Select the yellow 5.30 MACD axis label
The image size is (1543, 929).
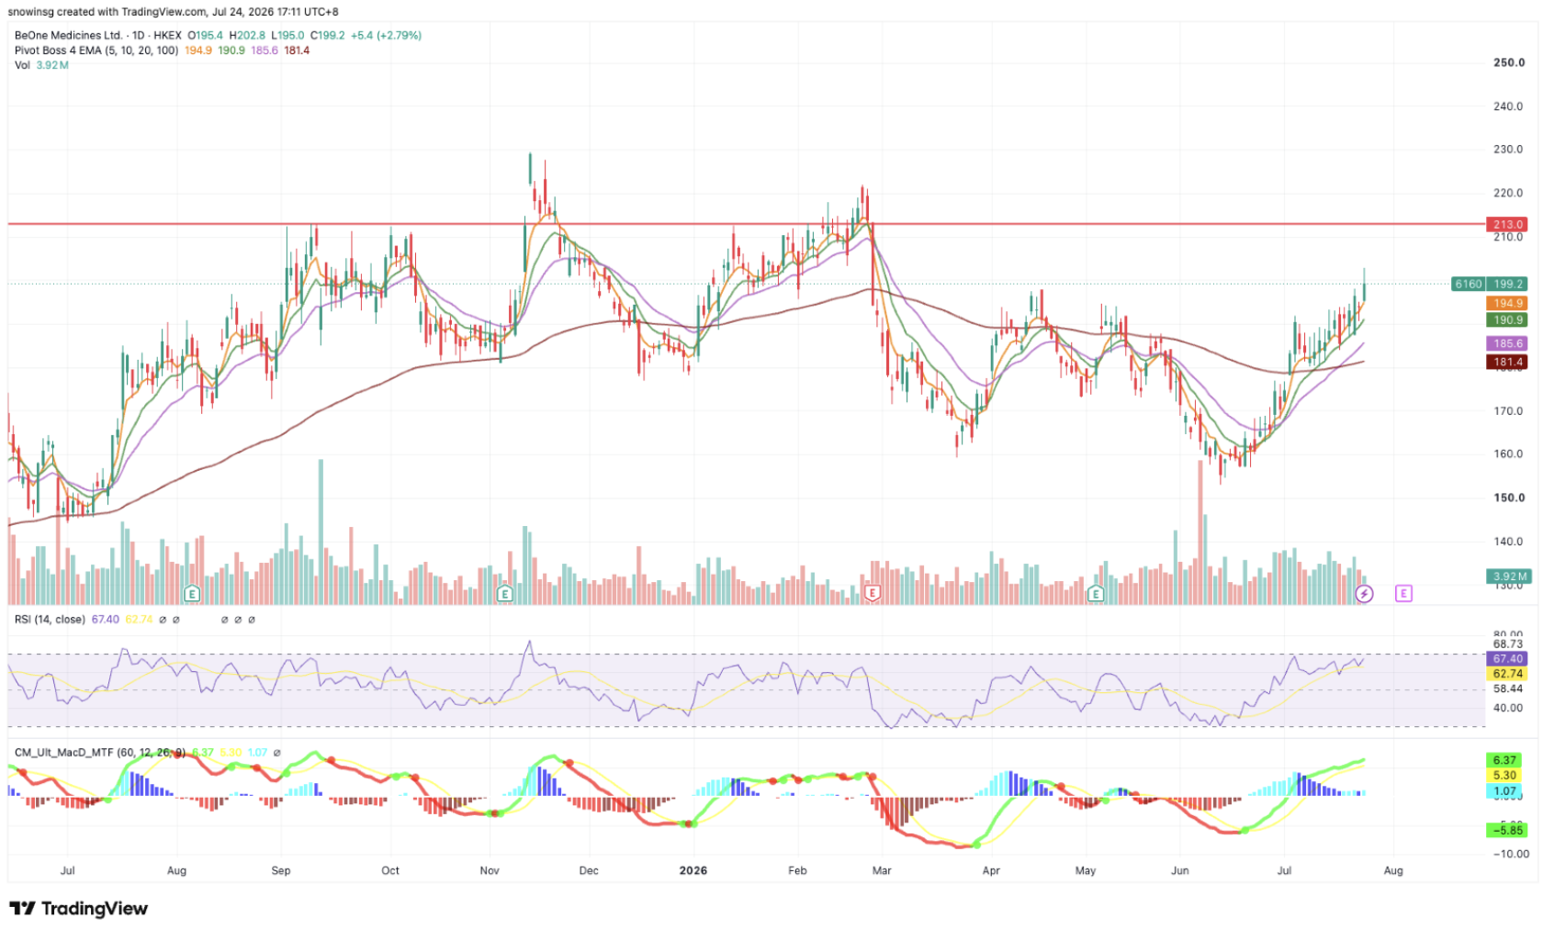[1504, 776]
